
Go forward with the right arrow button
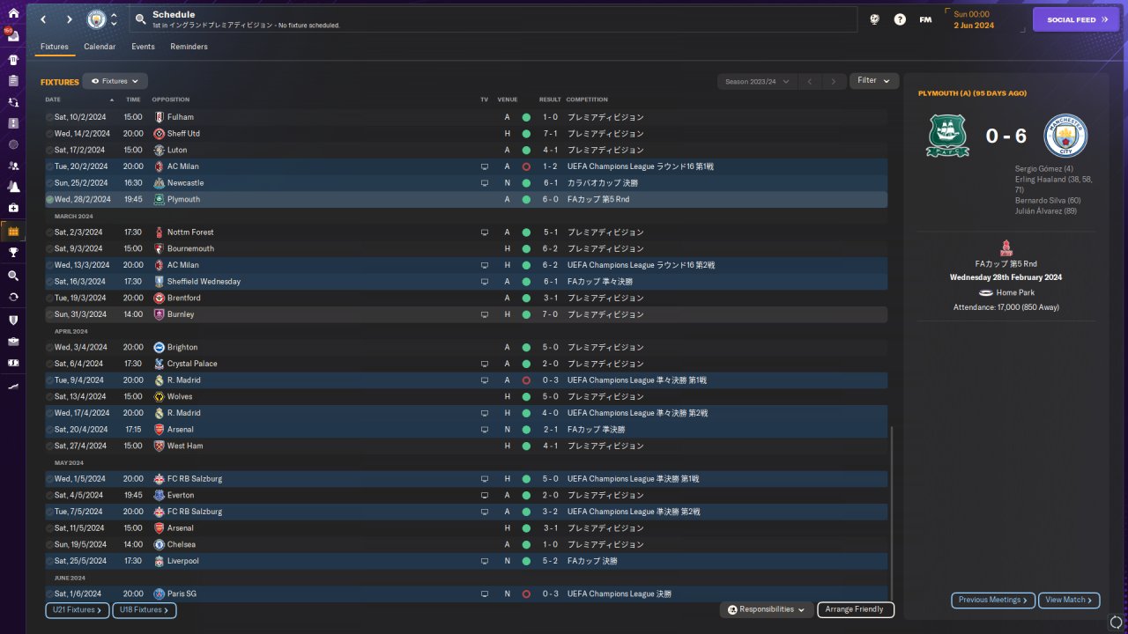tap(70, 19)
